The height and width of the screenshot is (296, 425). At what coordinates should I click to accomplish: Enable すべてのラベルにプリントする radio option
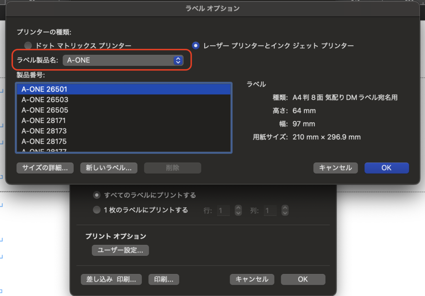97,195
